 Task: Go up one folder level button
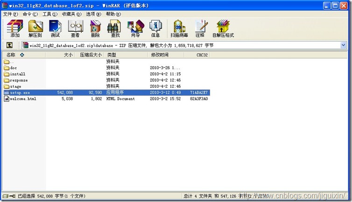tap(9, 45)
